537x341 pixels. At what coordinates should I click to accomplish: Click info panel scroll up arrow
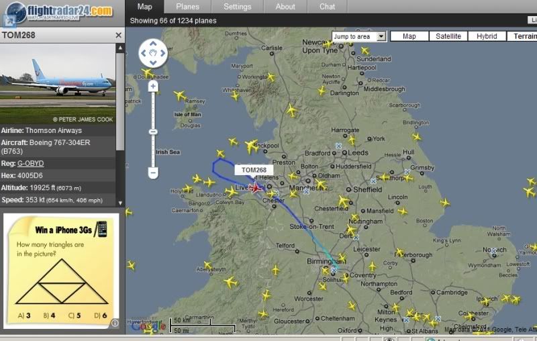120,48
